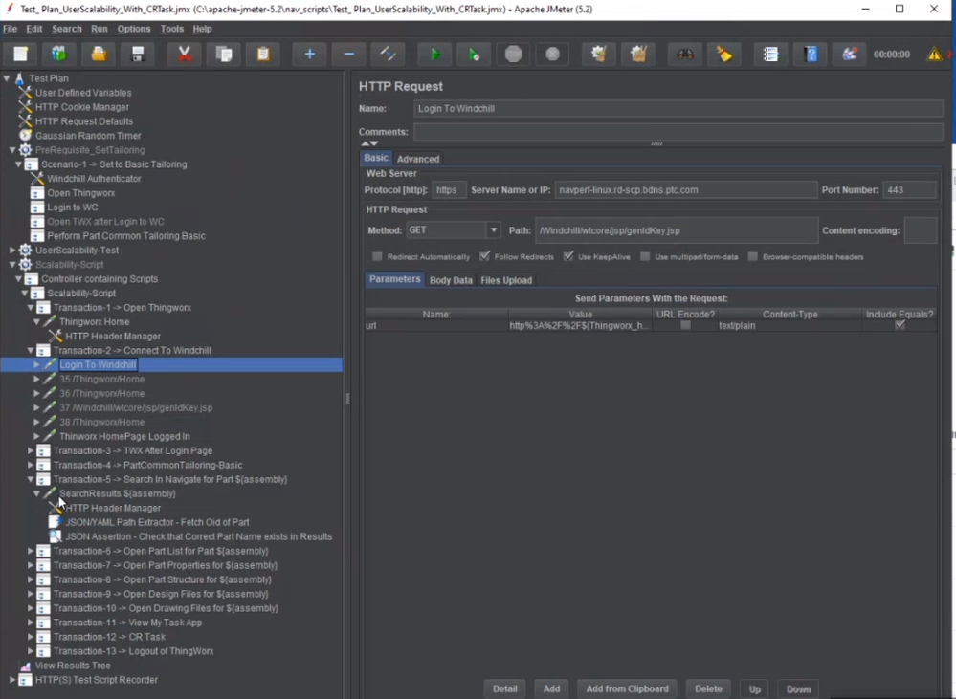This screenshot has height=699, width=956.
Task: Collapse the PreRequisite_SetTailoring node
Action: coord(12,150)
